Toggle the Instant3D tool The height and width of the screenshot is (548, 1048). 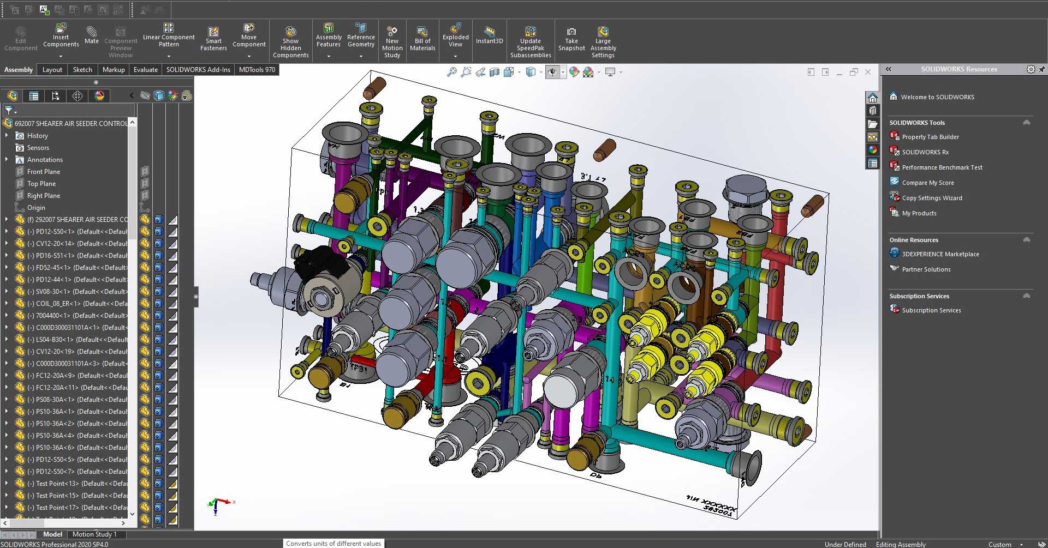coord(489,35)
